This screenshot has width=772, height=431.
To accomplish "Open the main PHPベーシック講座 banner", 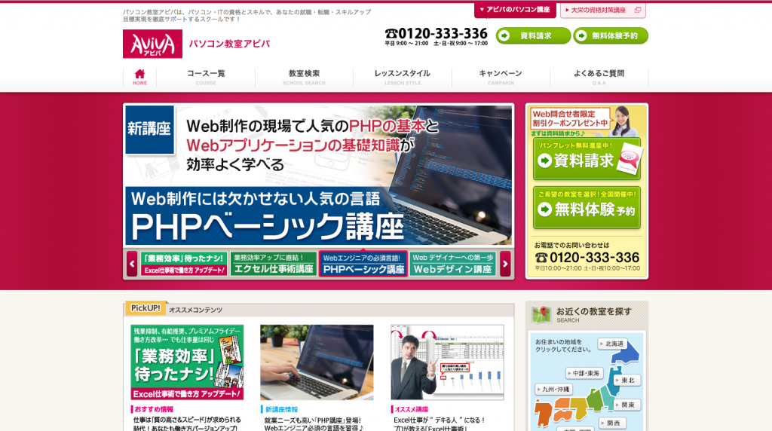I will (319, 175).
